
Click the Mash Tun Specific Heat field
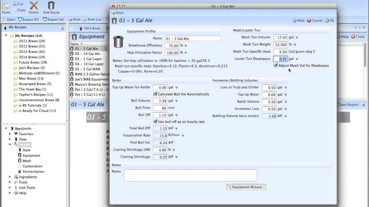point(280,52)
